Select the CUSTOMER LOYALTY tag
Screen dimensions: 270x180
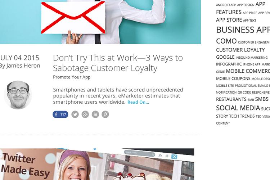pos(240,50)
